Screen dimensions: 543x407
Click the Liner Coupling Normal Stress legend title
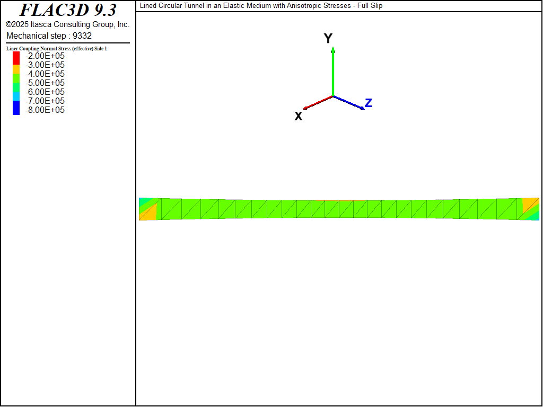pyautogui.click(x=57, y=49)
